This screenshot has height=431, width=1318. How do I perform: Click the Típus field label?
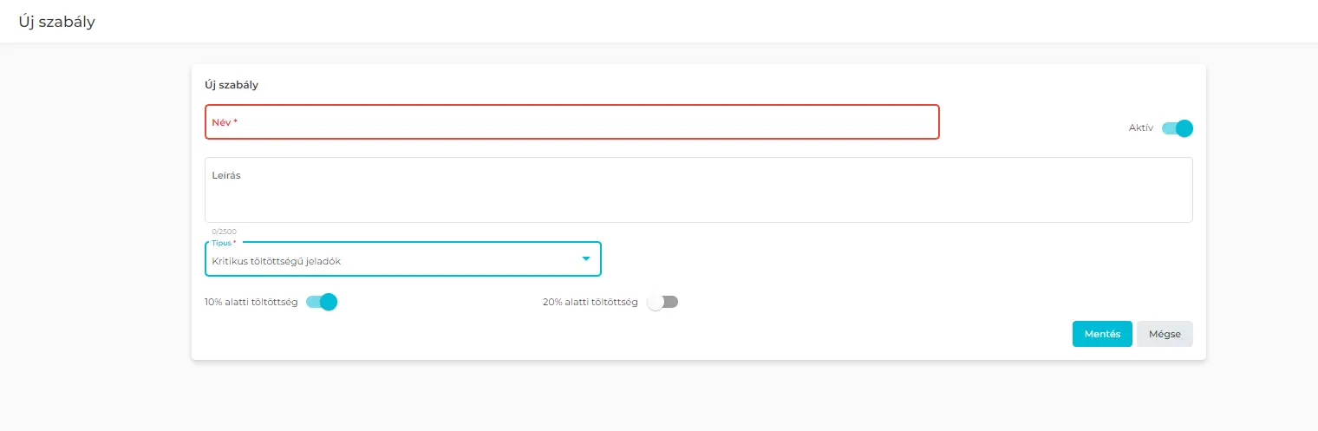click(224, 243)
